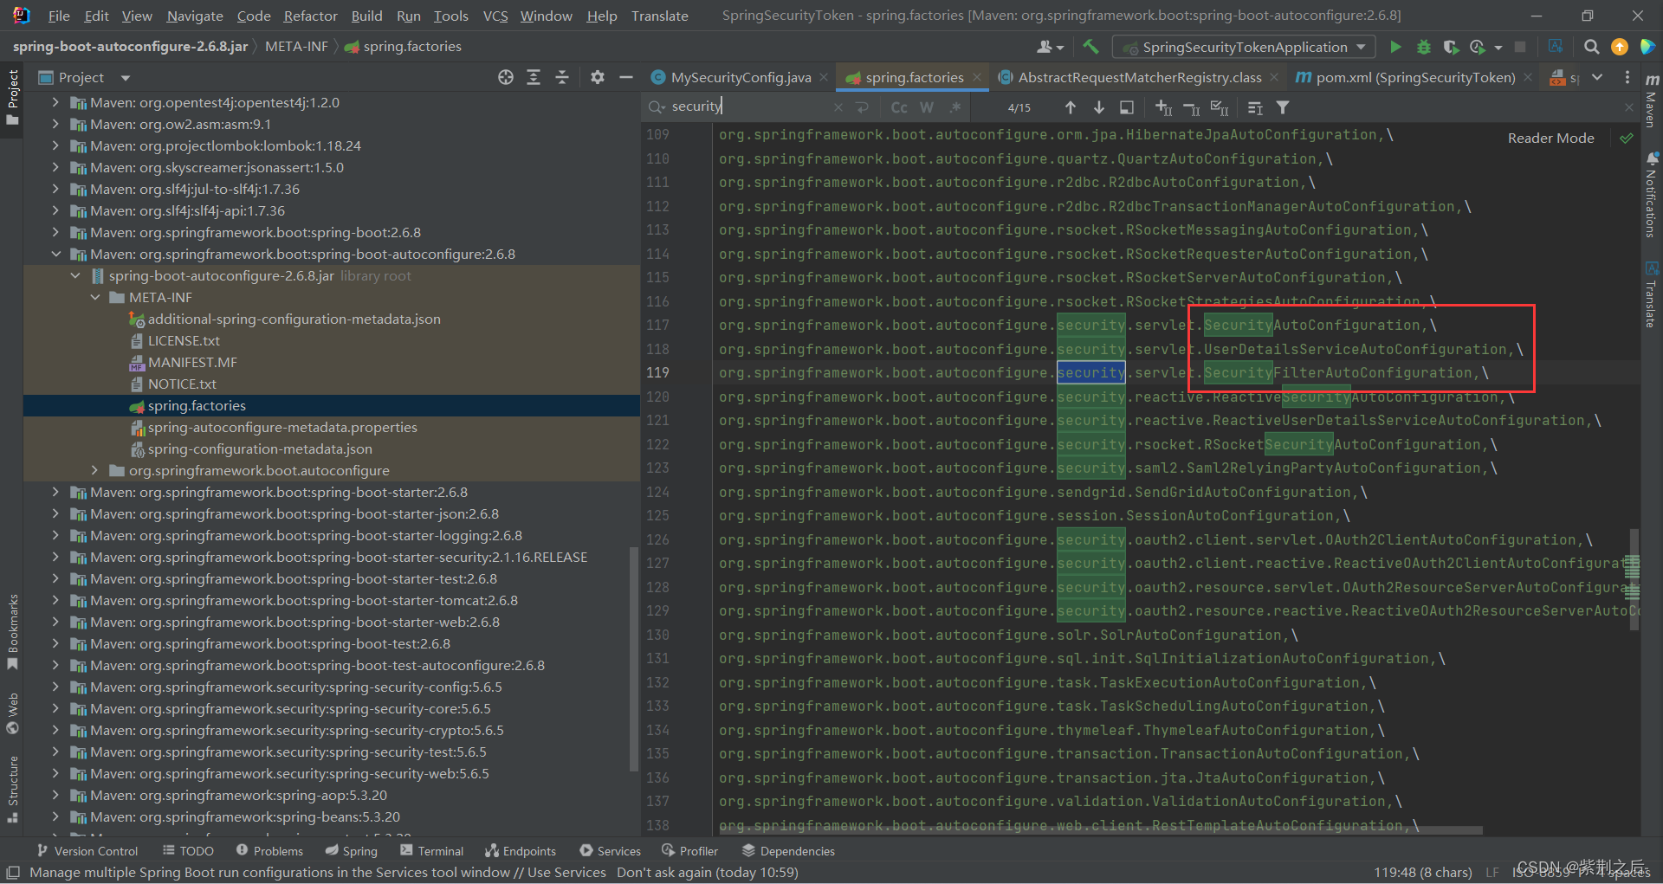Image resolution: width=1663 pixels, height=884 pixels.
Task: Open the Profiler tool window
Action: [x=689, y=851]
